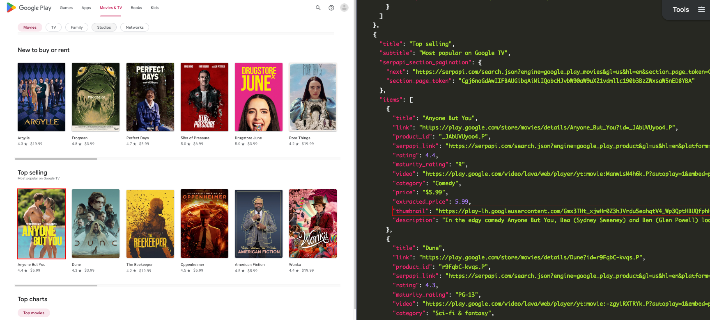Viewport: 710px width, 320px height.
Task: Select the Networks filter chip
Action: point(135,27)
